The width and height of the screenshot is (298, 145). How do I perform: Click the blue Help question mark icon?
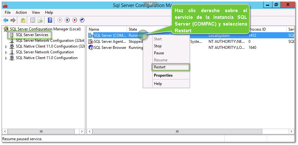pyautogui.click(x=50, y=20)
